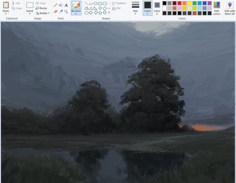This screenshot has height=183, width=236.
Task: Expand the Rotate dropdown
Action: [49, 13]
